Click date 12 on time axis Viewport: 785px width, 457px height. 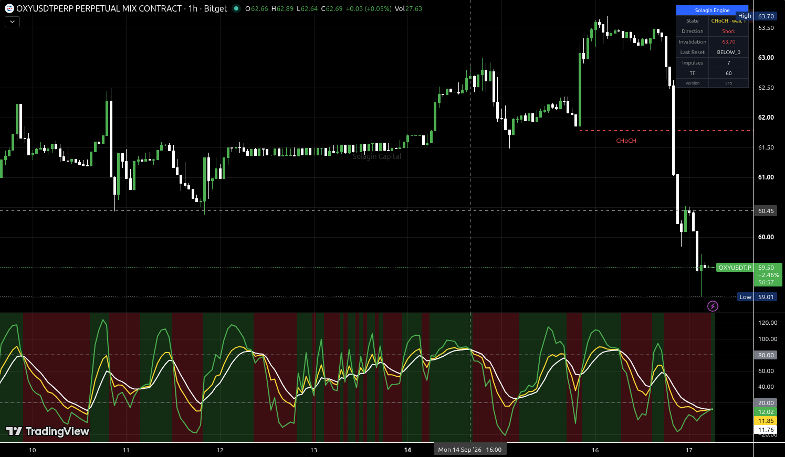(220, 450)
